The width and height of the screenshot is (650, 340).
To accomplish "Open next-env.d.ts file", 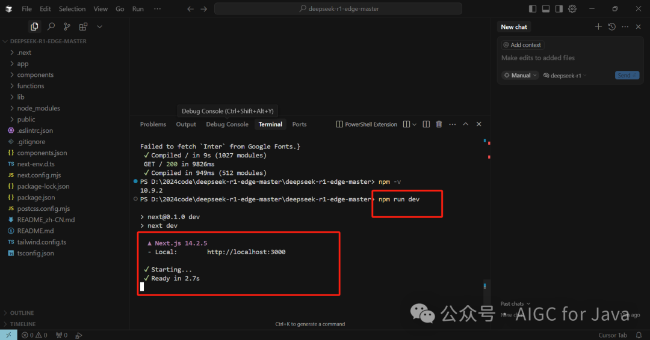I will (x=36, y=164).
